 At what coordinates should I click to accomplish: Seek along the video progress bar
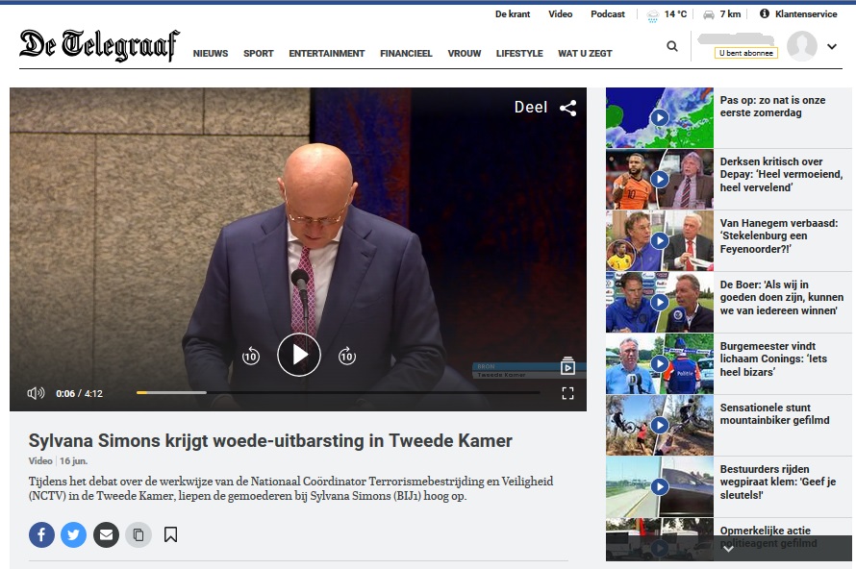point(339,393)
